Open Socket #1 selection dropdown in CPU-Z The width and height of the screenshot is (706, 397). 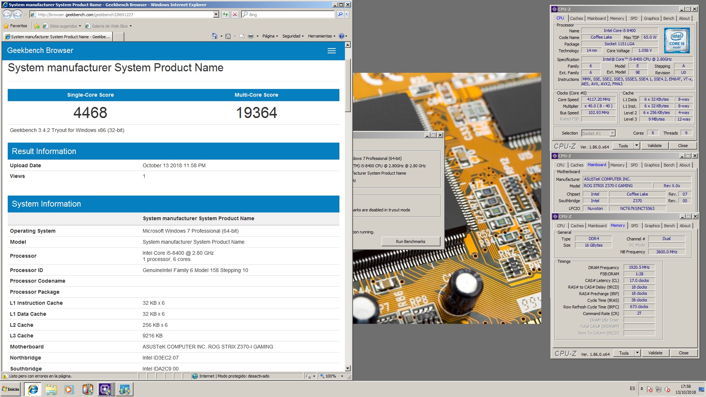pyautogui.click(x=612, y=133)
